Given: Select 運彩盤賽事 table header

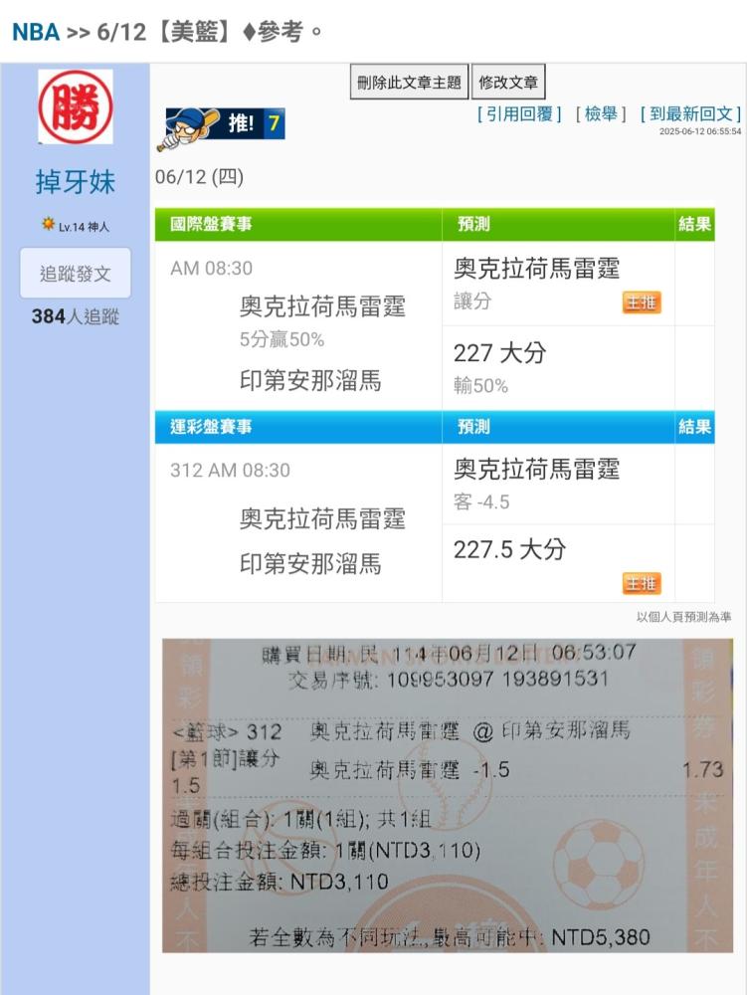Looking at the screenshot, I should tap(211, 427).
